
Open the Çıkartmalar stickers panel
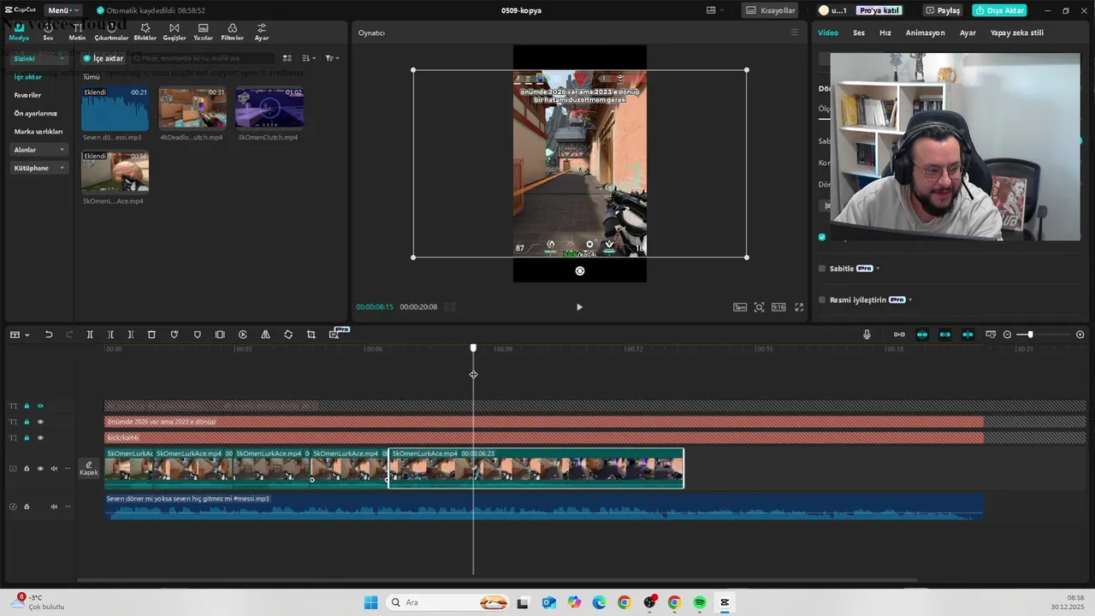coord(111,33)
